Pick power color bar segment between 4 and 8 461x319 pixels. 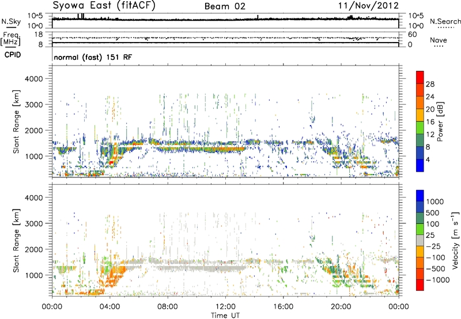(x=420, y=153)
